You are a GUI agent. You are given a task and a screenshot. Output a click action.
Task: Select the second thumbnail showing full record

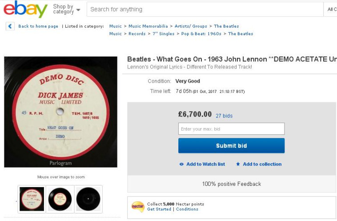pos(60,199)
